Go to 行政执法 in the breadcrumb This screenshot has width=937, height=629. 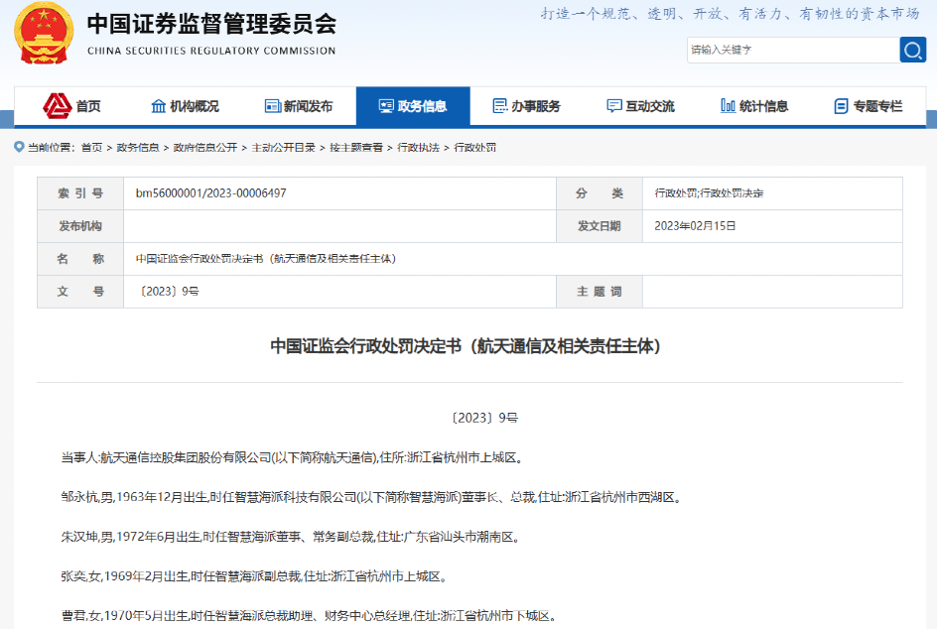tap(418, 148)
